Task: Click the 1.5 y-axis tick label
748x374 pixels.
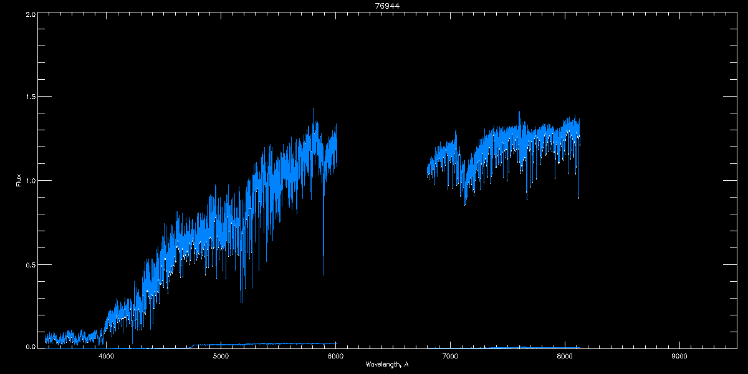Action: point(29,97)
